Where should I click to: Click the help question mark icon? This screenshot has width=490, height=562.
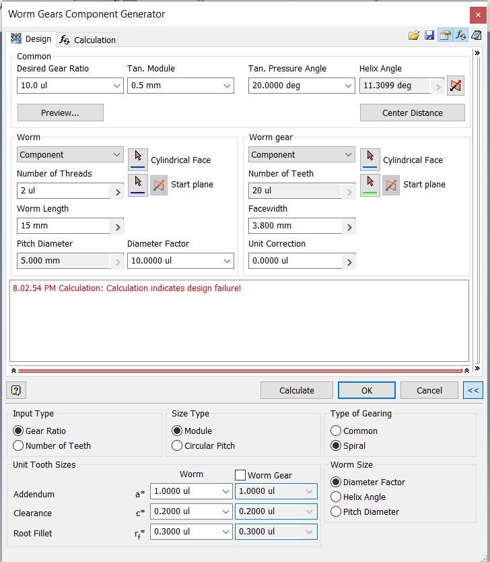coord(16,390)
